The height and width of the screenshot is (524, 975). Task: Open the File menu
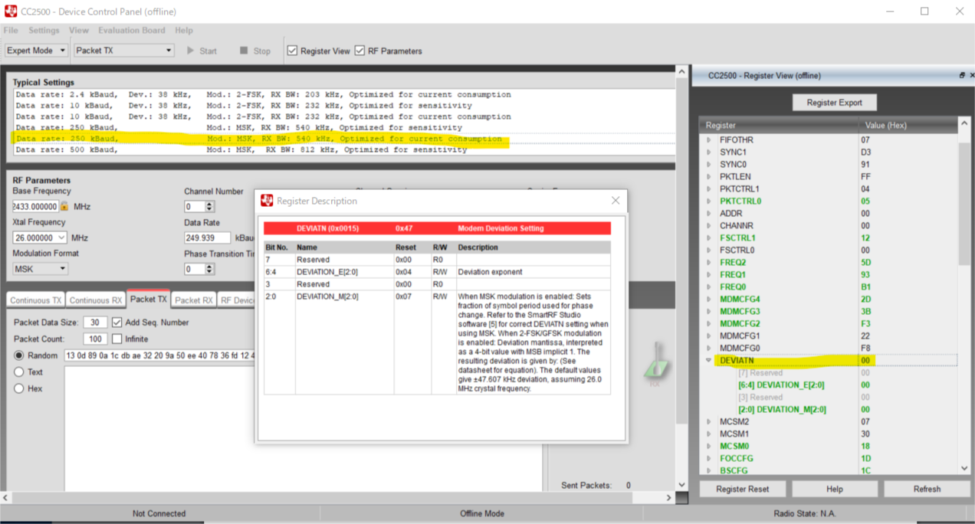point(11,31)
